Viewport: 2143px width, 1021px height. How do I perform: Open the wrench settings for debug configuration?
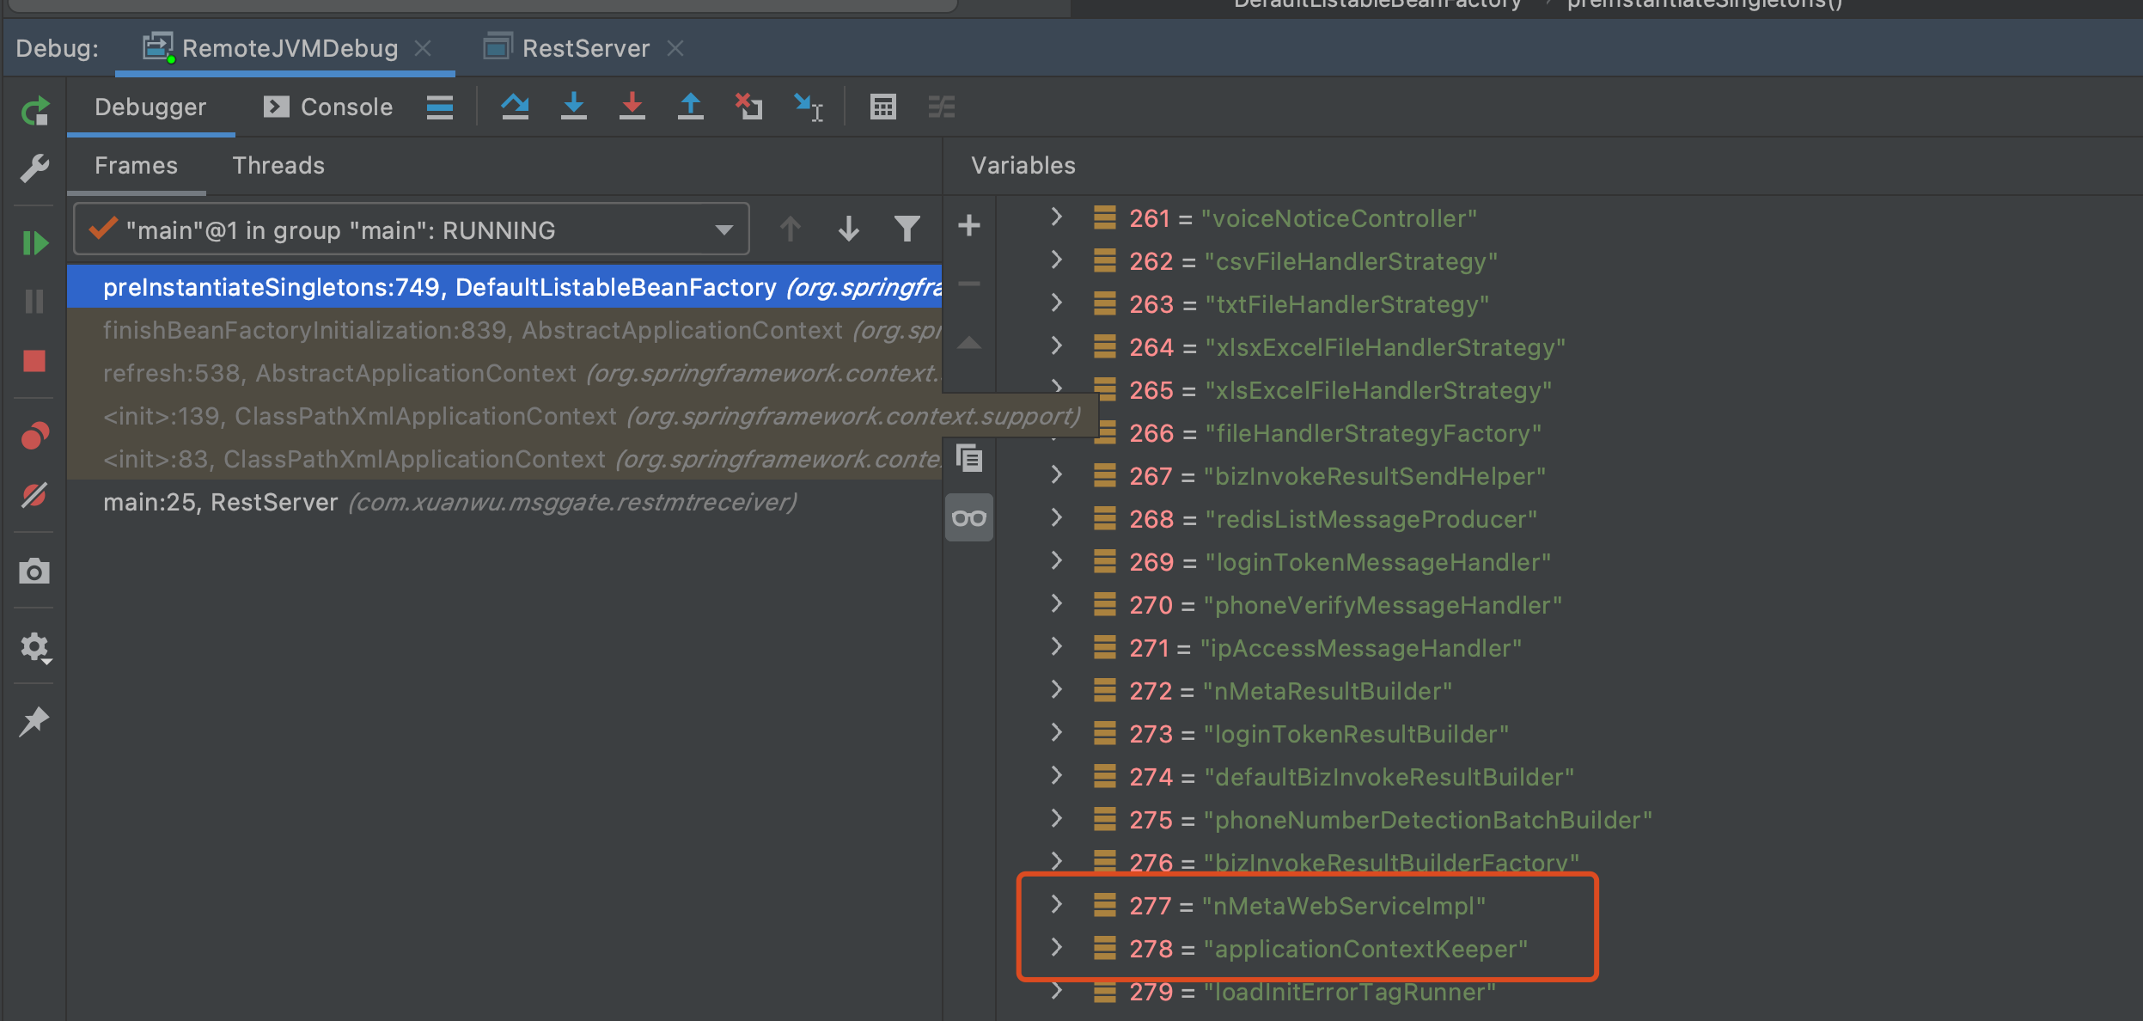tap(34, 168)
